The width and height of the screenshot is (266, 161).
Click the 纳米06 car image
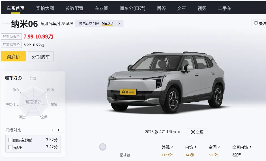click(166, 83)
